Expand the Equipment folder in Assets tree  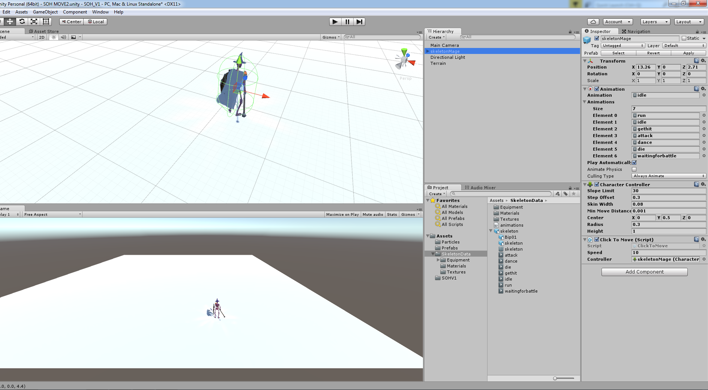tap(438, 260)
